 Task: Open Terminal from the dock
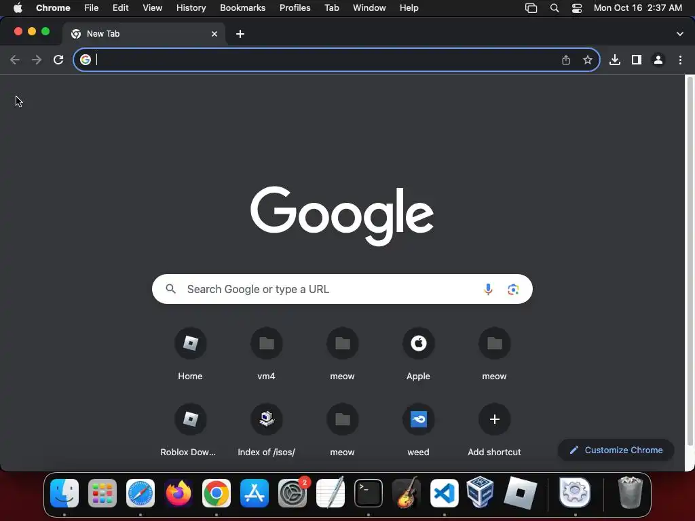(x=369, y=493)
